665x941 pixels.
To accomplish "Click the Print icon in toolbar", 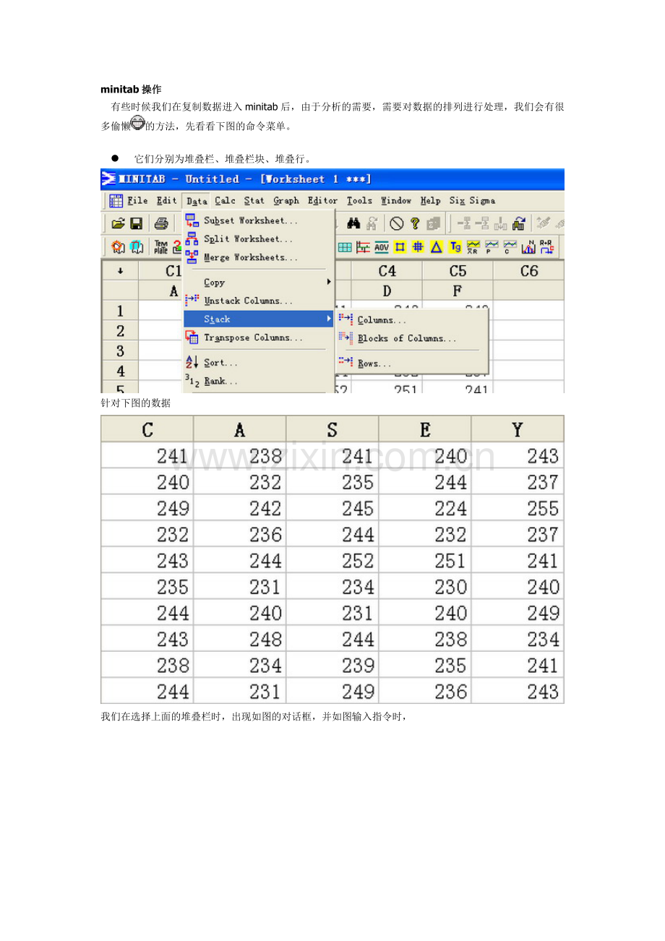I will click(162, 224).
